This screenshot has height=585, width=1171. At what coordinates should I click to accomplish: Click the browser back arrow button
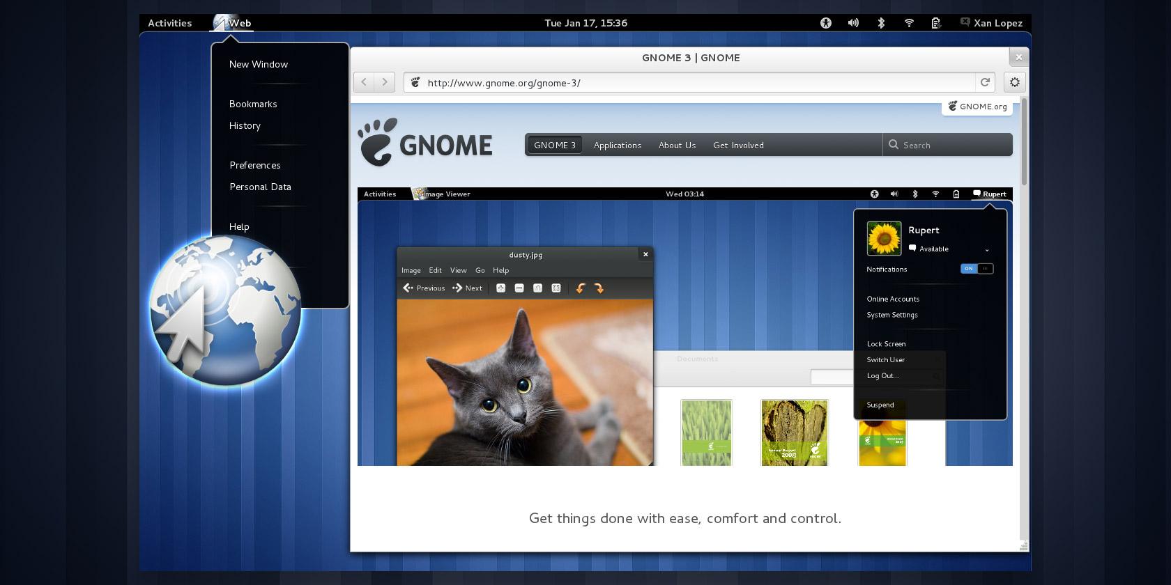point(364,82)
